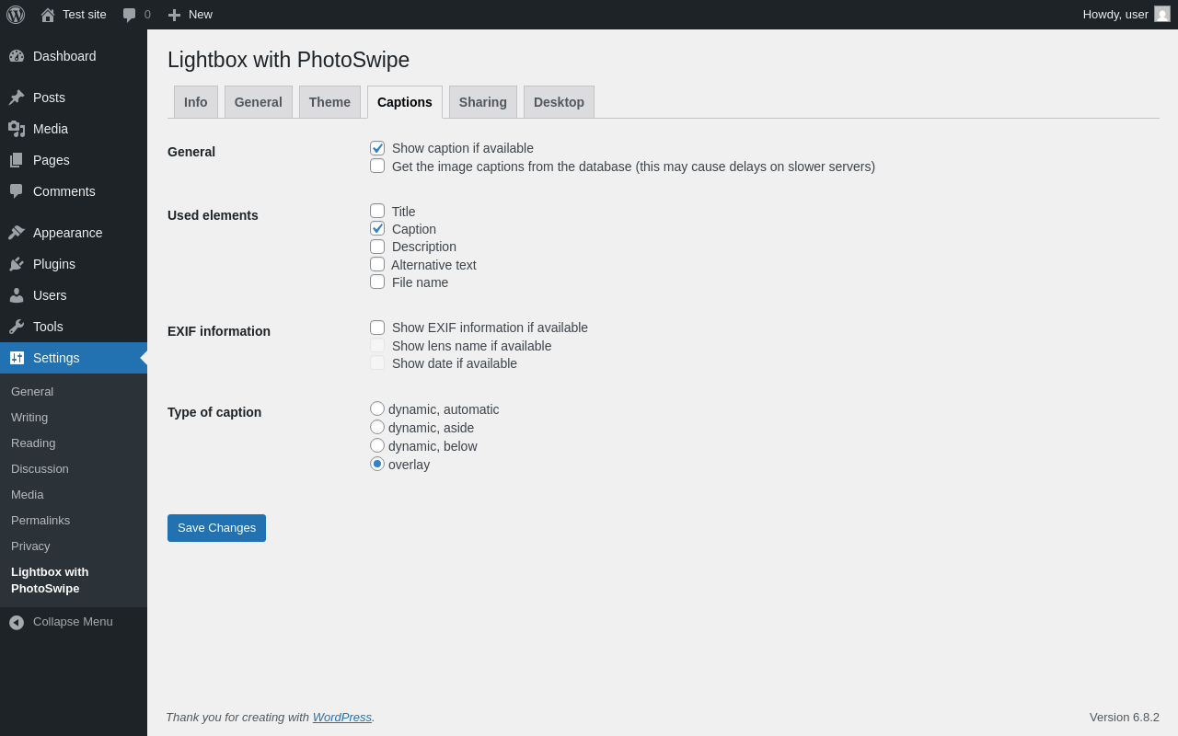Click the plus icon for New
The height and width of the screenshot is (736, 1178).
click(174, 15)
